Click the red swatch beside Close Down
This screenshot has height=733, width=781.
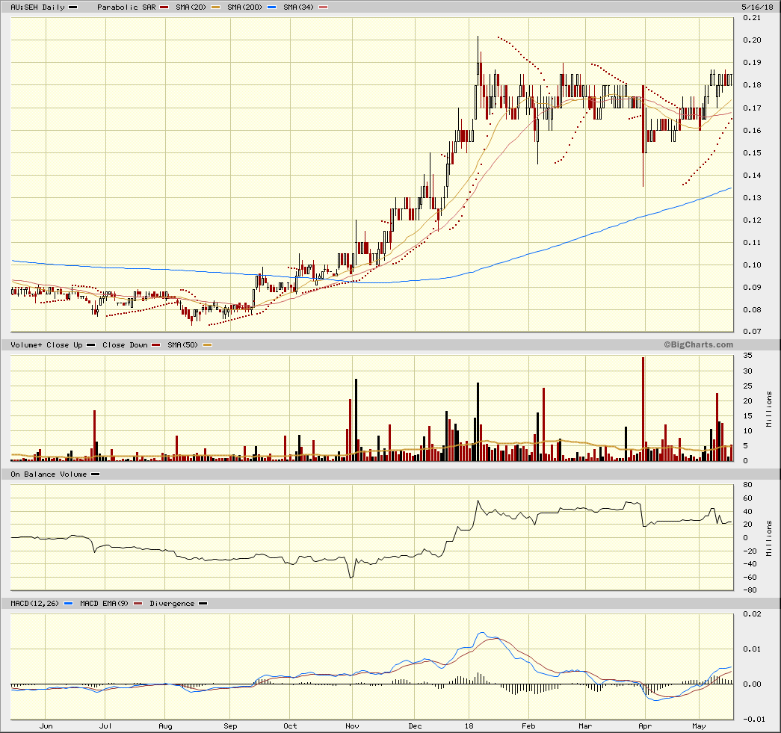[156, 345]
